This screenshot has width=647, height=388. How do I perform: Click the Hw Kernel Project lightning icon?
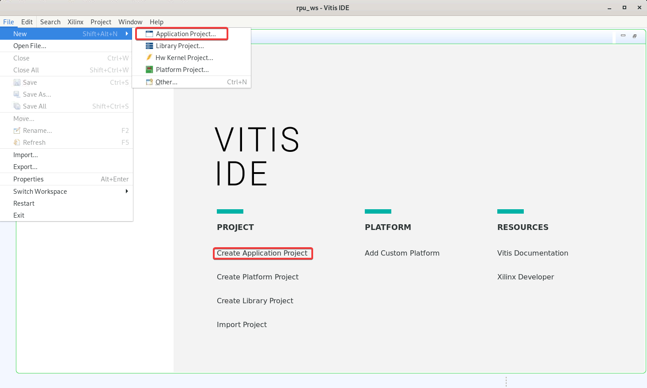149,57
